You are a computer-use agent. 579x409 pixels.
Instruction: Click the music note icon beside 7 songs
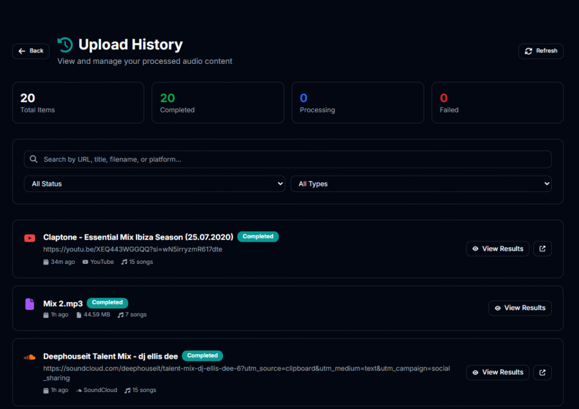(x=120, y=315)
